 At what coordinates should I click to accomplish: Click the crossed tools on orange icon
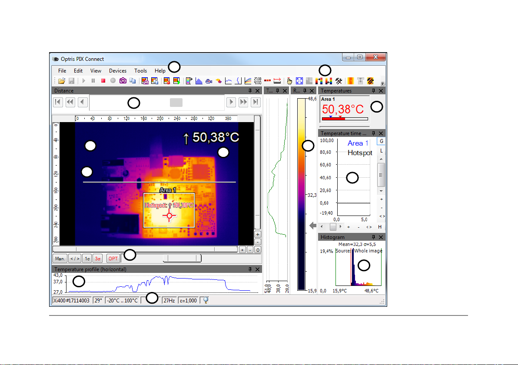pos(370,81)
